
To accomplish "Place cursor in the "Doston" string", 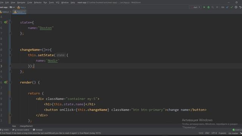I will (46, 28).
